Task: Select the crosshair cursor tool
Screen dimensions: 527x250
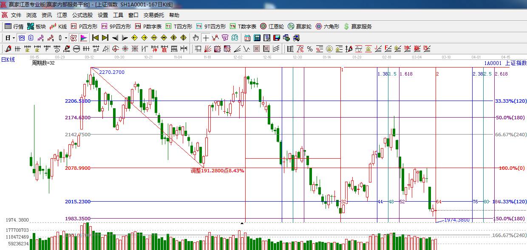Action: (x=206, y=38)
